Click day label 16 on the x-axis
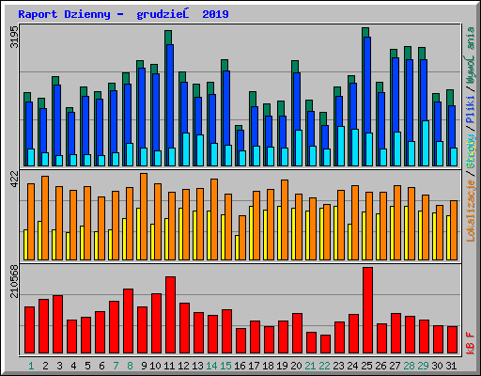The height and width of the screenshot is (376, 481). 240,366
